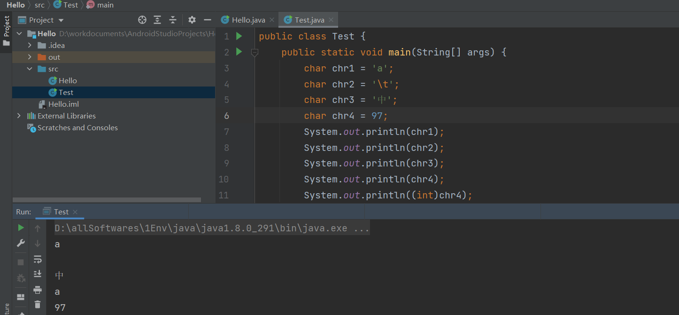Screen dimensions: 679x315
Task: Toggle soft-wrap in the console
Action: 38,259
